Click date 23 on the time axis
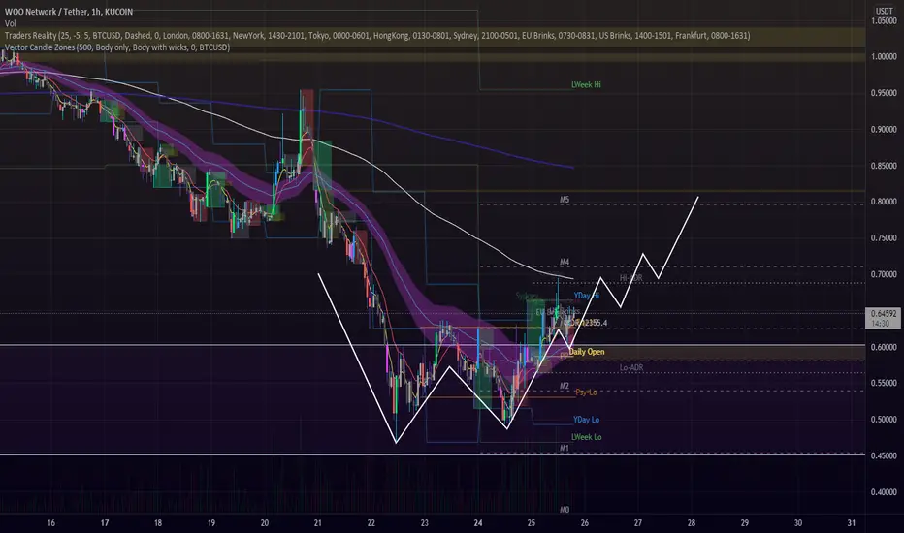Image resolution: width=904 pixels, height=533 pixels. point(424,523)
